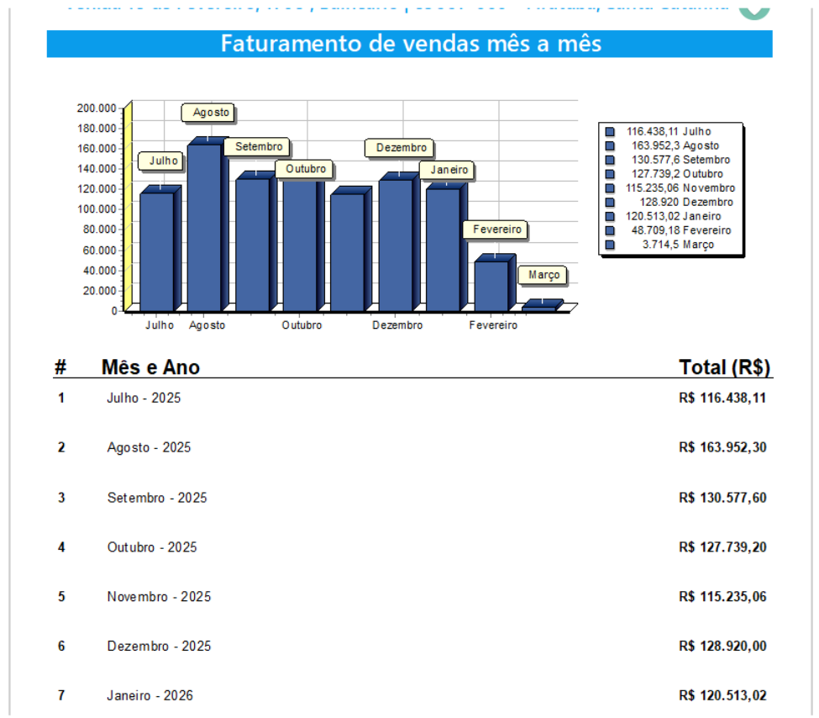Click the Dezembro callout label above bar
The image size is (819, 718).
401,148
